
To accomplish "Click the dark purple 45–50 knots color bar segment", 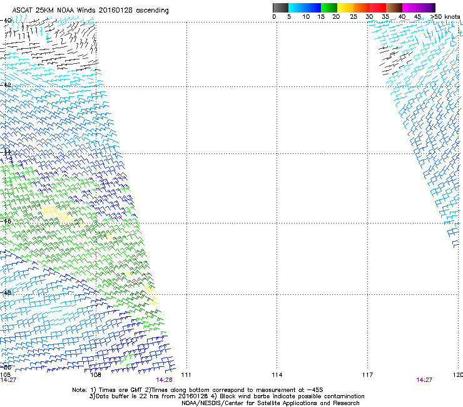I will (x=427, y=8).
